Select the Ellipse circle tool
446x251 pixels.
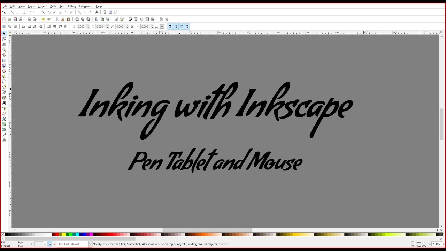(x=4, y=71)
